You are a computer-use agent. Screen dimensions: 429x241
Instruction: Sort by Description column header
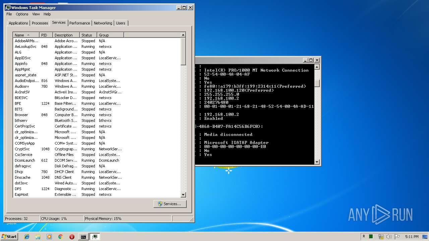point(66,35)
